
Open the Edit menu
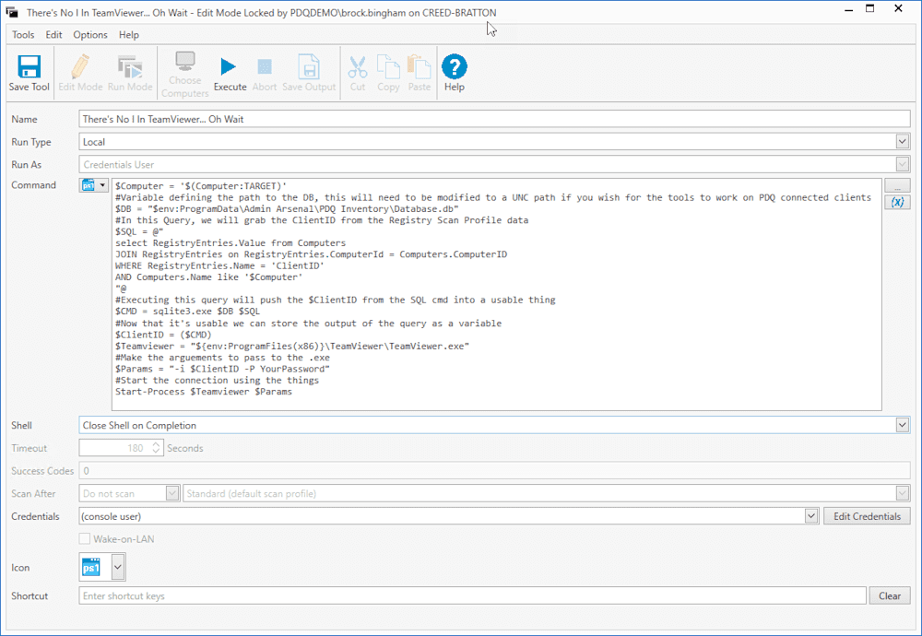[x=53, y=35]
